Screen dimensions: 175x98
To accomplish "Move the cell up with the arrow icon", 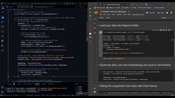I will pos(153,30).
